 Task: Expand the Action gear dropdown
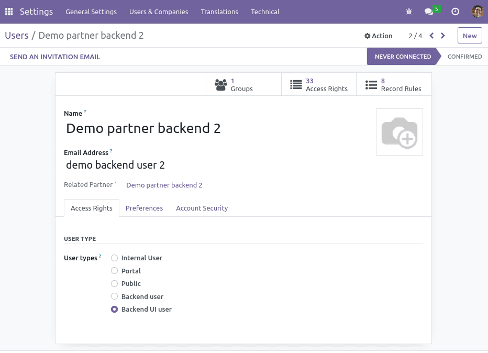[x=378, y=36]
